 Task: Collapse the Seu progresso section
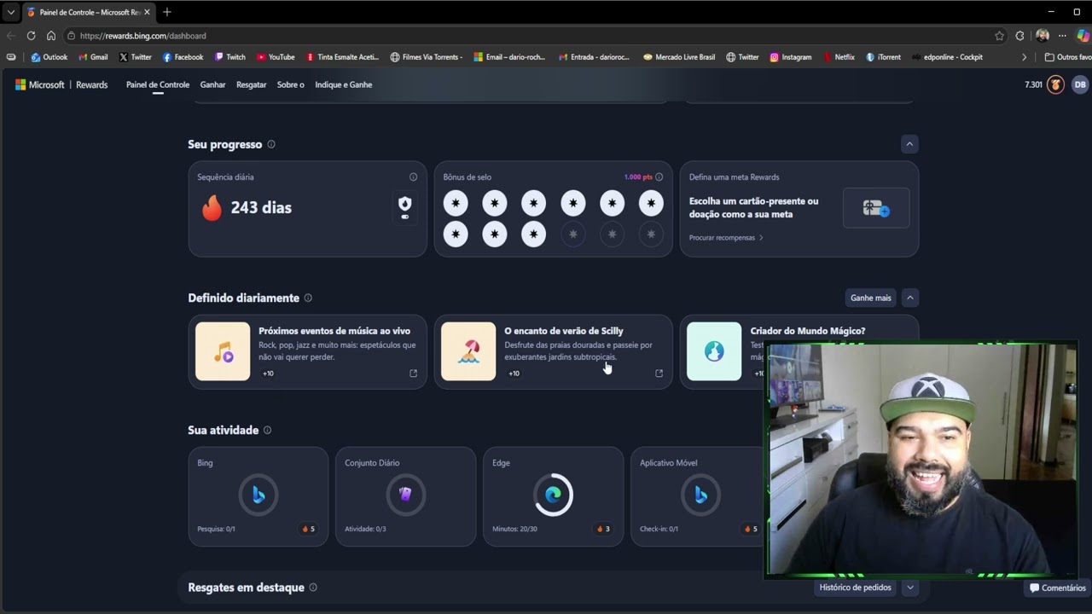(909, 144)
